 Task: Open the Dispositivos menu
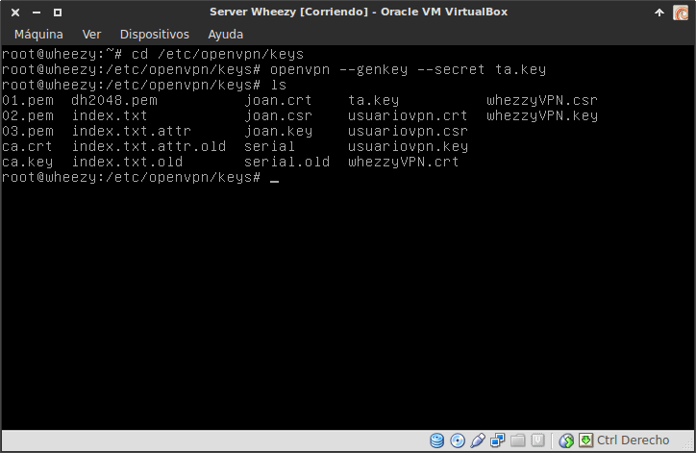(x=154, y=34)
